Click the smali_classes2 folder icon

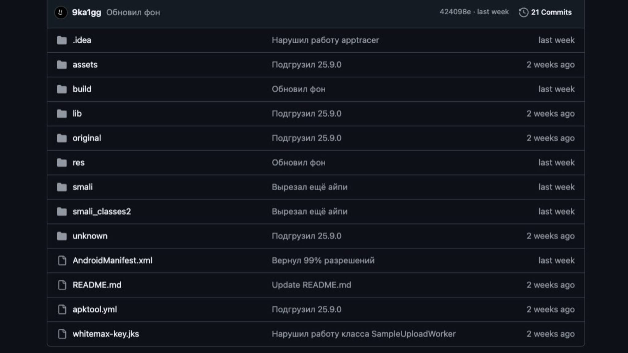tap(62, 212)
